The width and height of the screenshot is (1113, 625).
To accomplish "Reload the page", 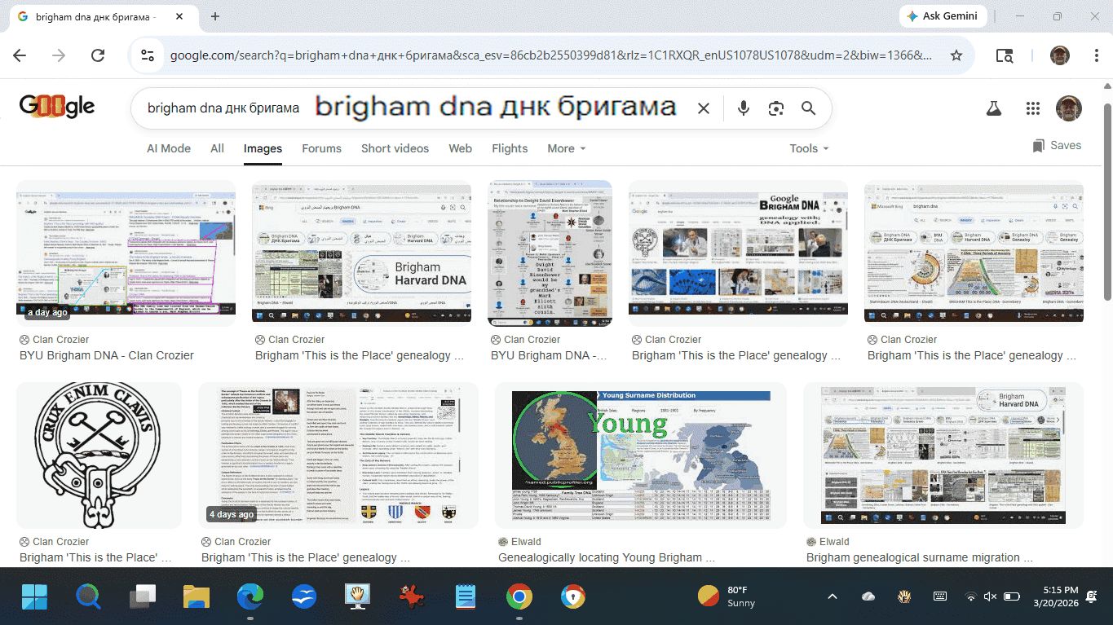I will 98,55.
